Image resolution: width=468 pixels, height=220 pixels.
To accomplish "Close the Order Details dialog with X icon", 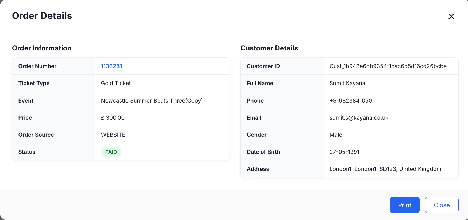I will coord(451,16).
